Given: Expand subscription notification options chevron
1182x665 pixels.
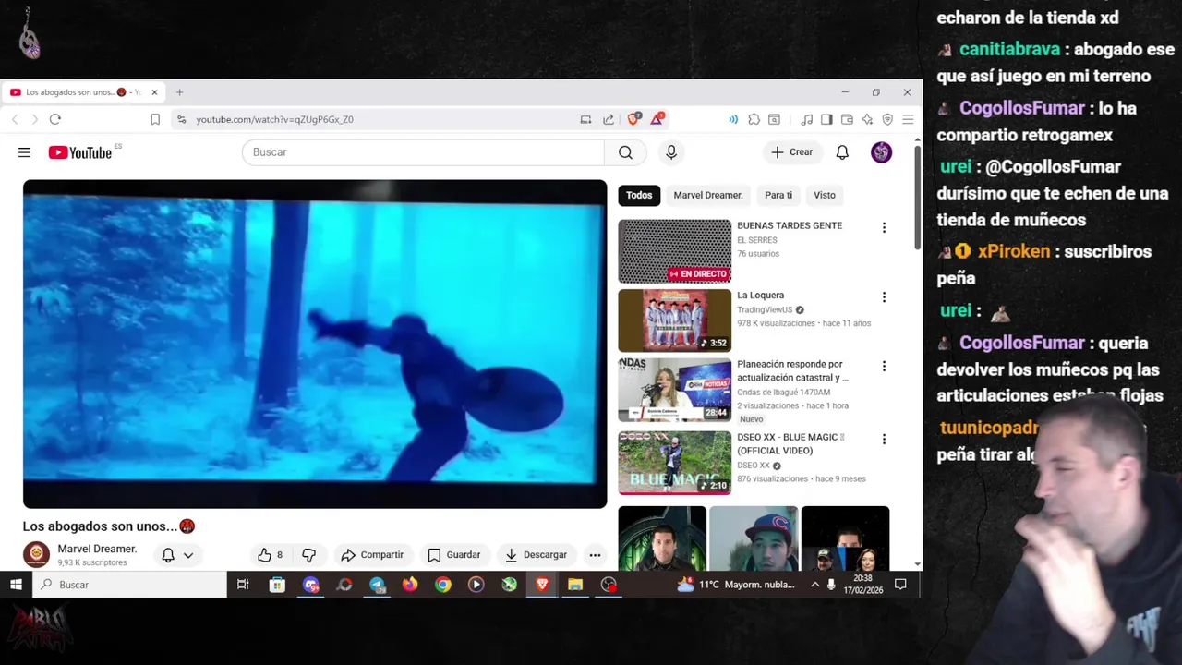Looking at the screenshot, I should tap(188, 555).
